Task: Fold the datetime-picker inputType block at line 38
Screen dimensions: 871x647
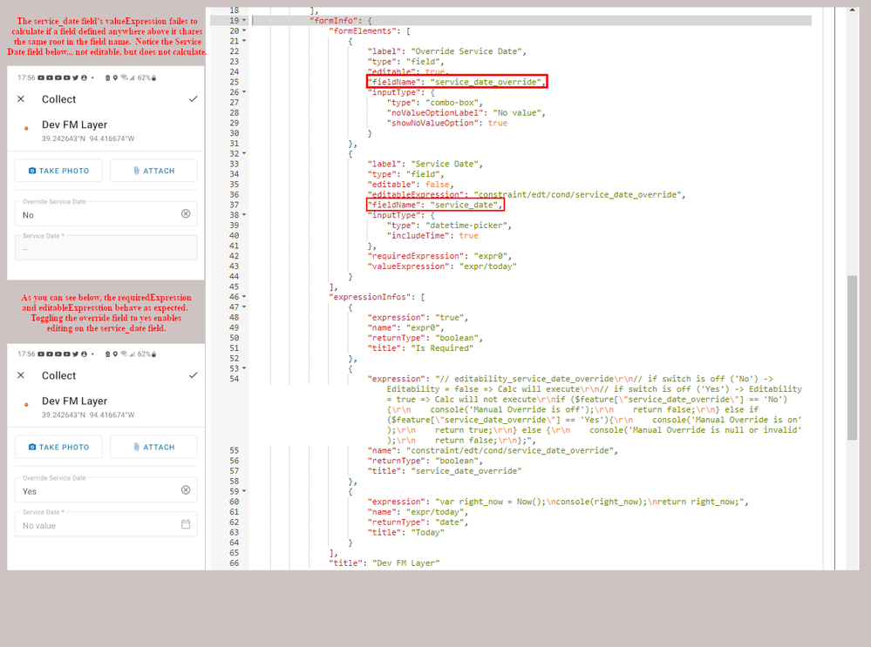Action: click(x=244, y=215)
